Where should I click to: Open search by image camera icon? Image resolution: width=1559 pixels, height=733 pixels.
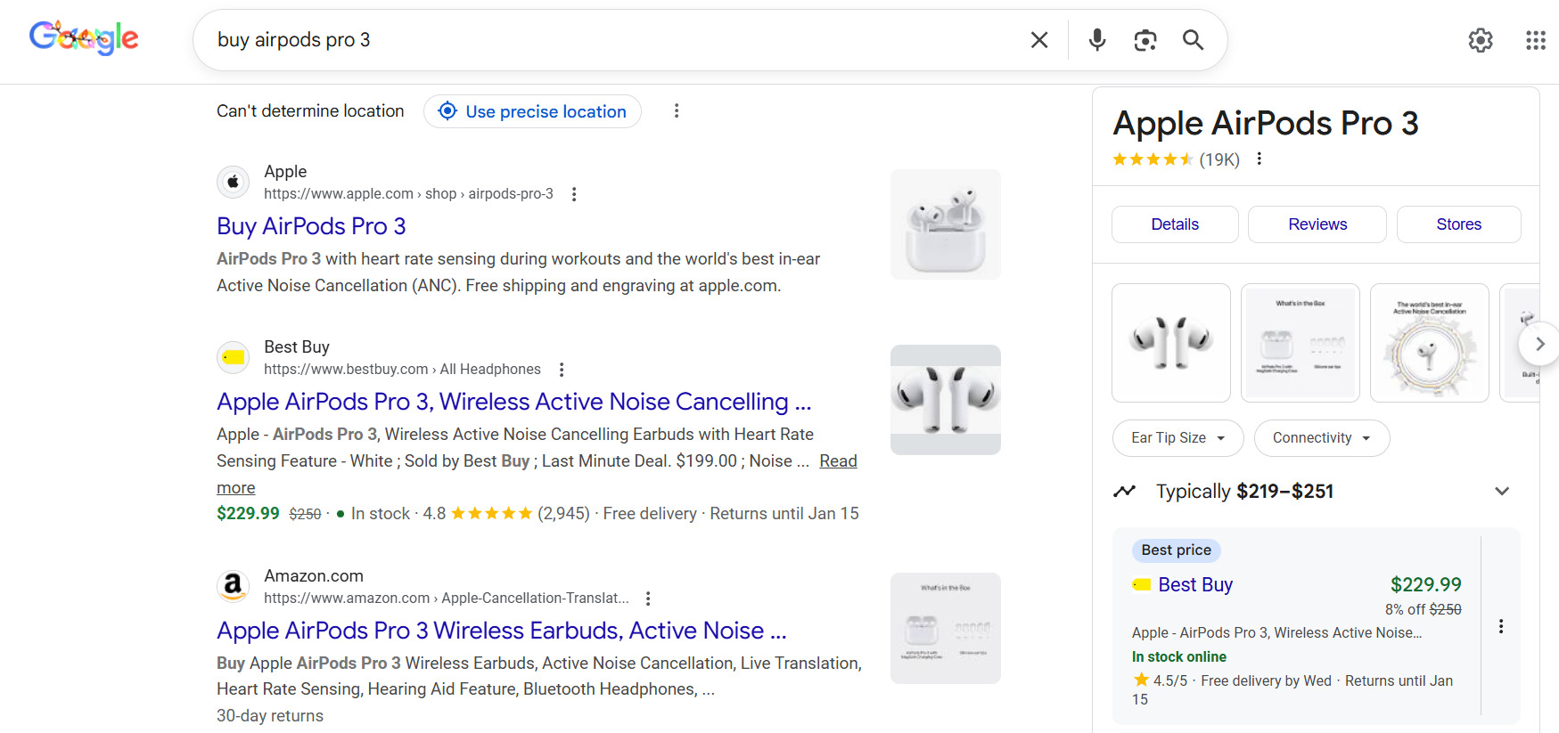click(1145, 40)
